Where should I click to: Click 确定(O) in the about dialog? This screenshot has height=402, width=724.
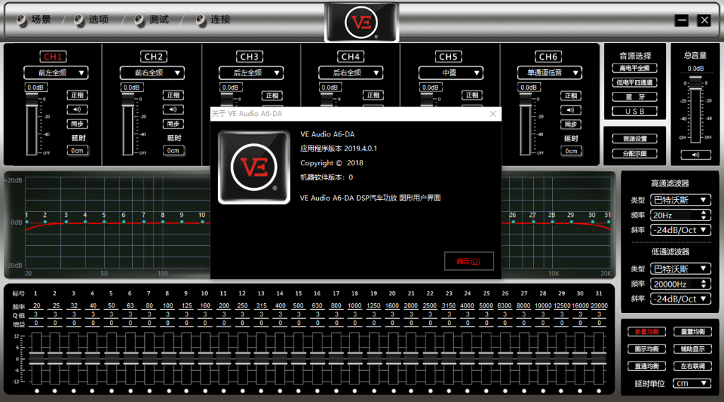tap(469, 261)
